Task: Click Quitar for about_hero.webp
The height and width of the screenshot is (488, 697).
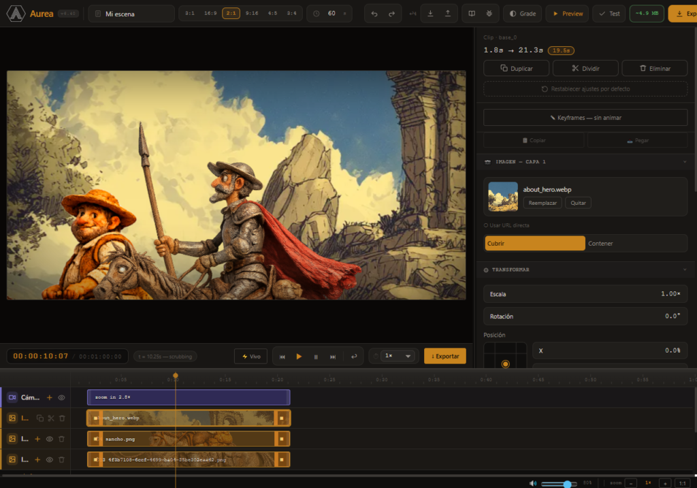Action: [x=578, y=203]
